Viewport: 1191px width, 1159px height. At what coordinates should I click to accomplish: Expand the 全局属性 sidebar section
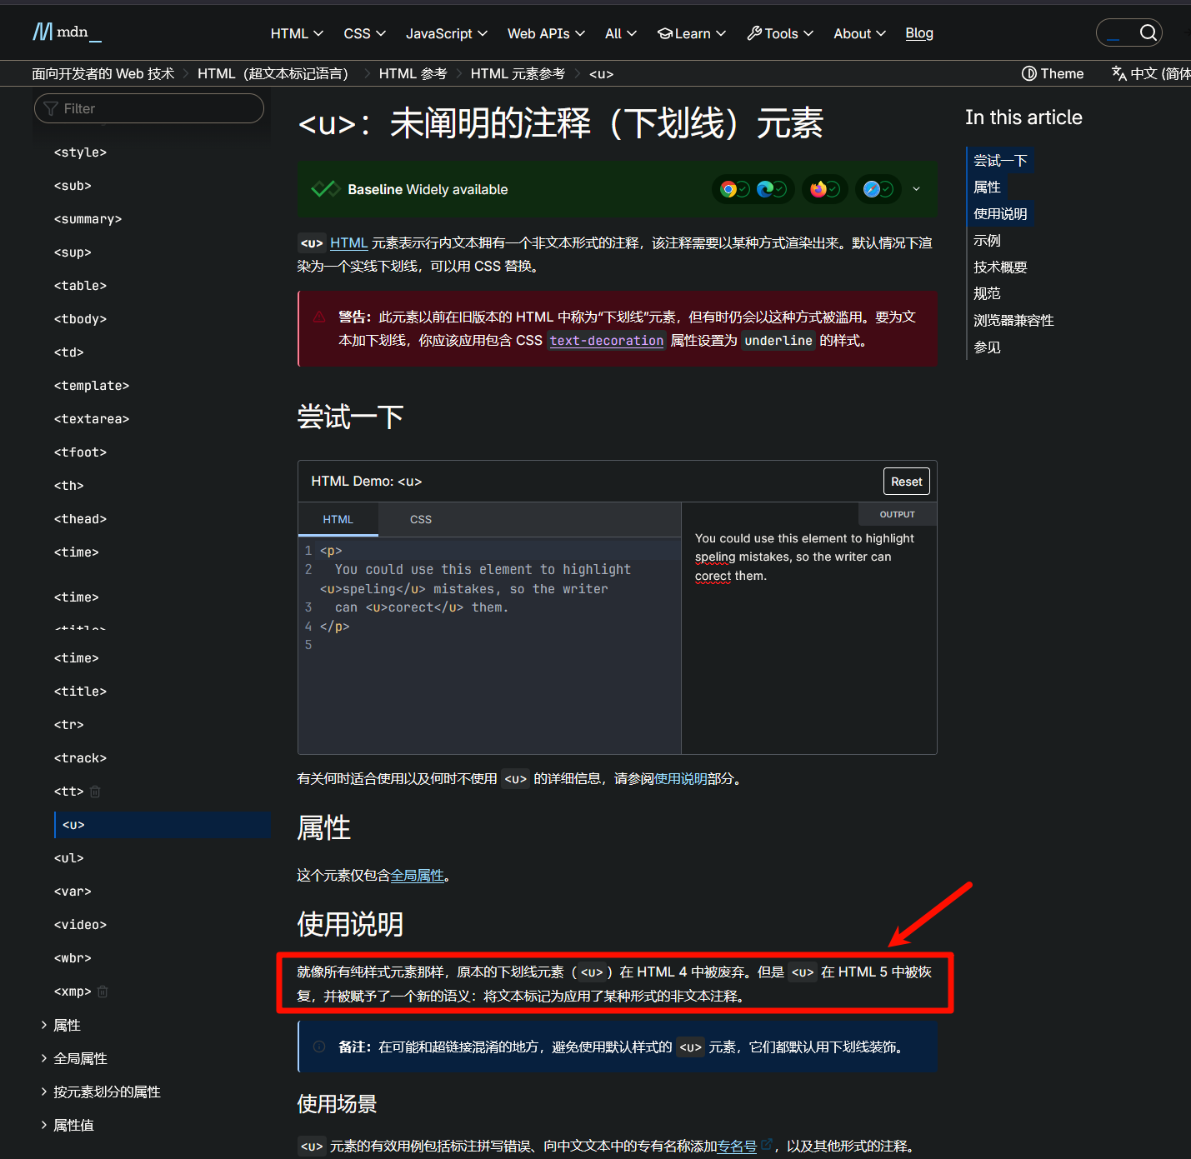point(44,1058)
